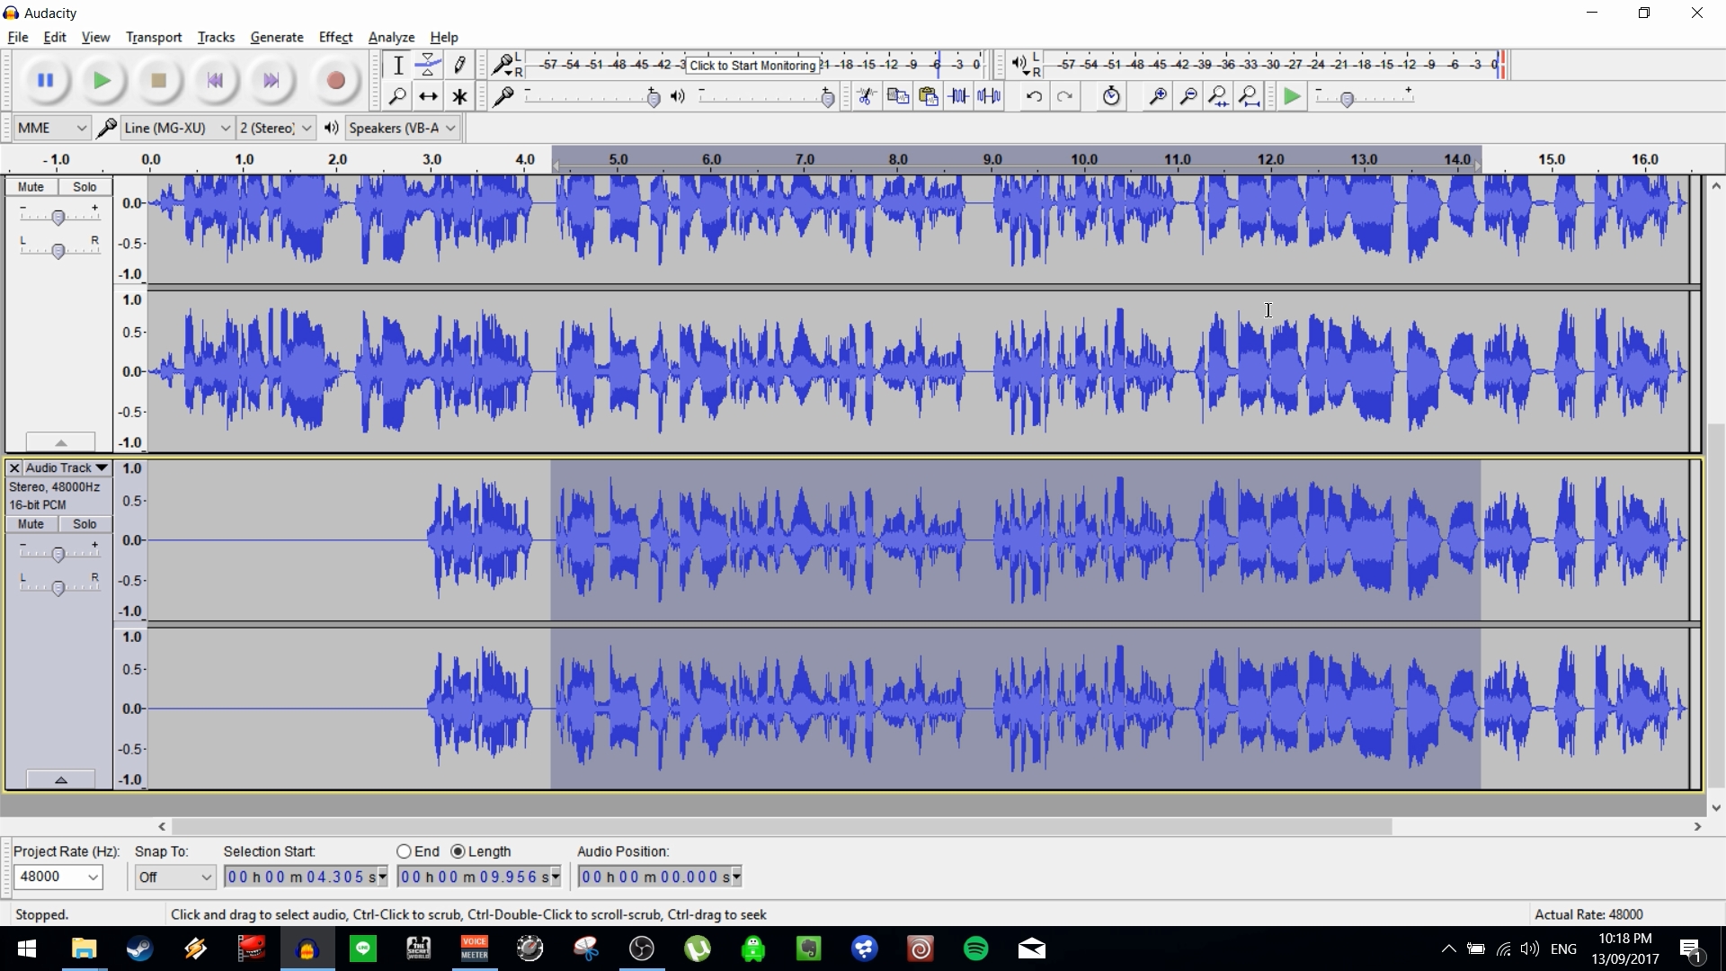Click Fit selection in window icon
Image resolution: width=1726 pixels, height=971 pixels.
pos(1219,96)
